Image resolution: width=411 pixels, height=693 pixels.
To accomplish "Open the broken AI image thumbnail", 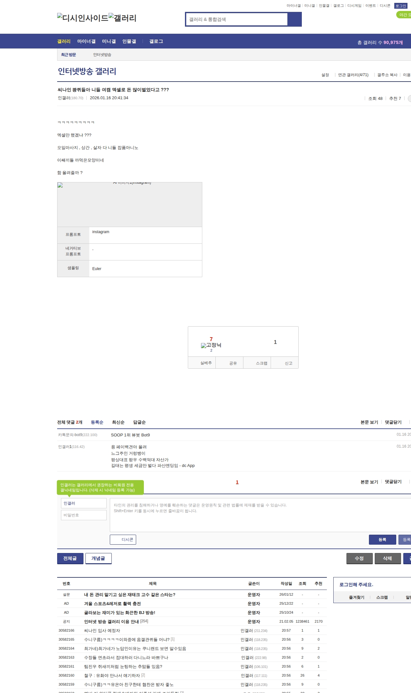I will [130, 205].
